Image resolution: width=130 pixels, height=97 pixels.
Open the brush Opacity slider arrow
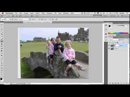(40, 19)
